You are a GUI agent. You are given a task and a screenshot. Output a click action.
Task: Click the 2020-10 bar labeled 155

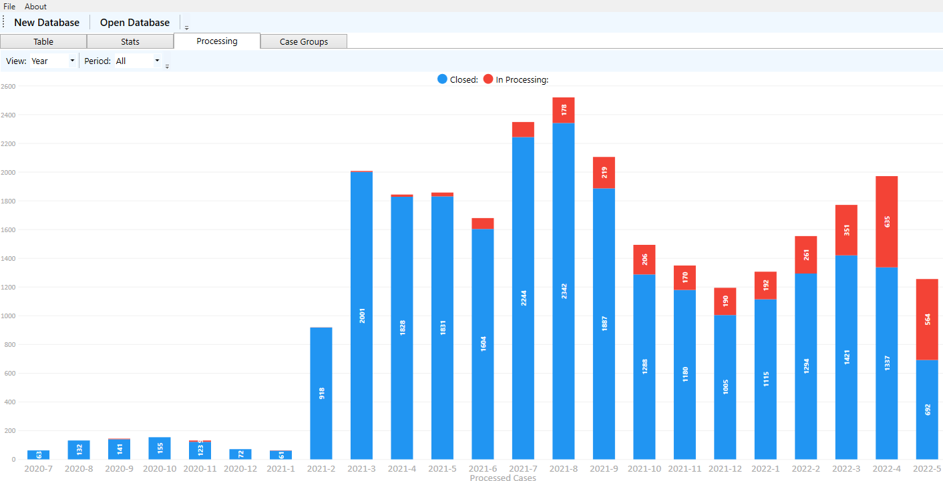click(160, 448)
